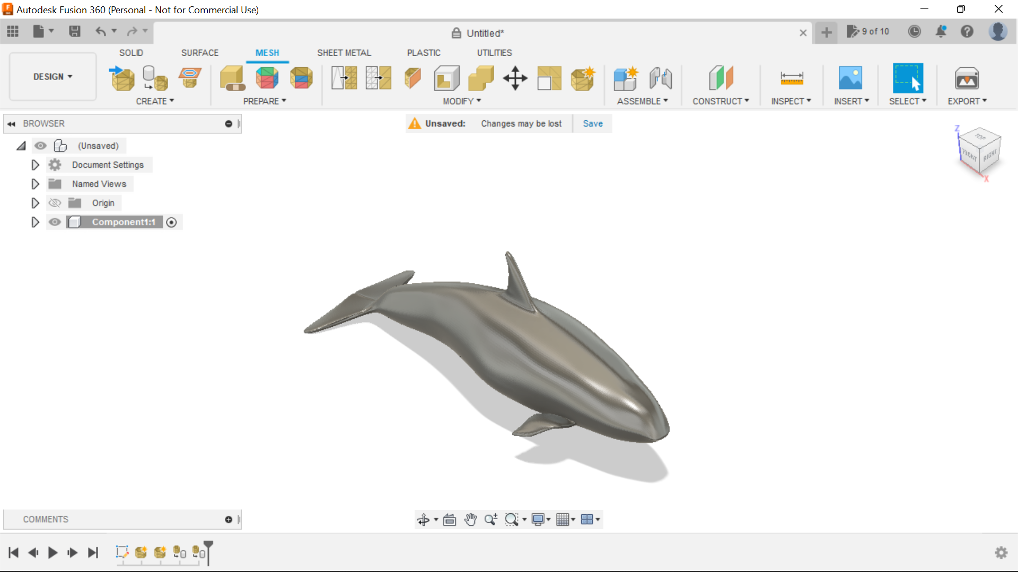Show the hidden Origin folder

(55, 203)
